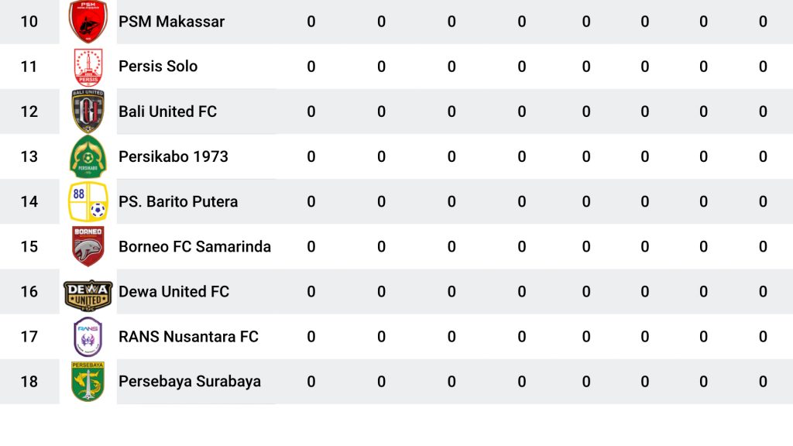The width and height of the screenshot is (793, 446).
Task: Click rank number 10 in the table
Action: [x=29, y=22]
